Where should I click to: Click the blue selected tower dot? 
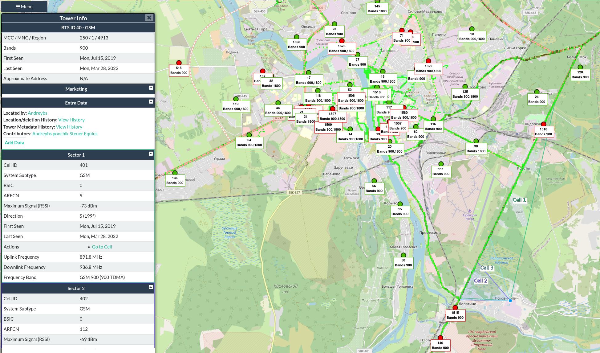510,301
